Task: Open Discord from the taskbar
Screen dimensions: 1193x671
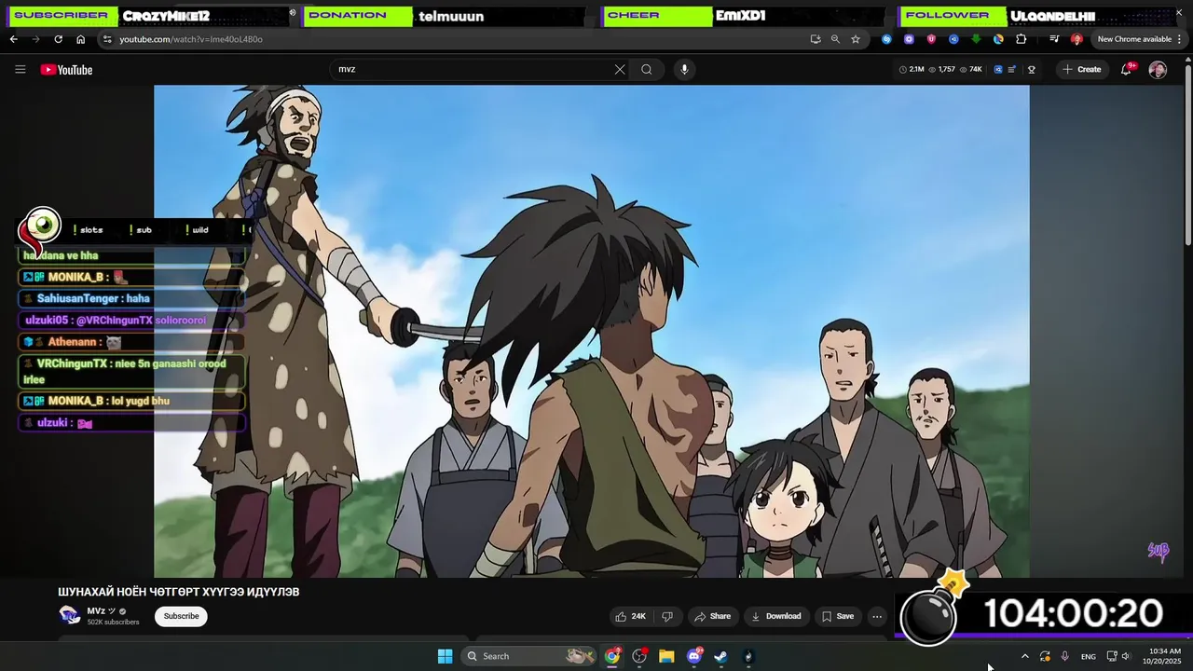Action: click(x=694, y=656)
